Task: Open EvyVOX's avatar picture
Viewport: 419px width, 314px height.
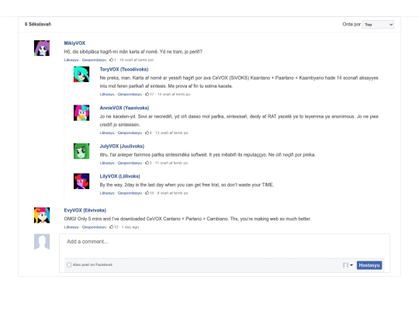Action: (x=42, y=216)
